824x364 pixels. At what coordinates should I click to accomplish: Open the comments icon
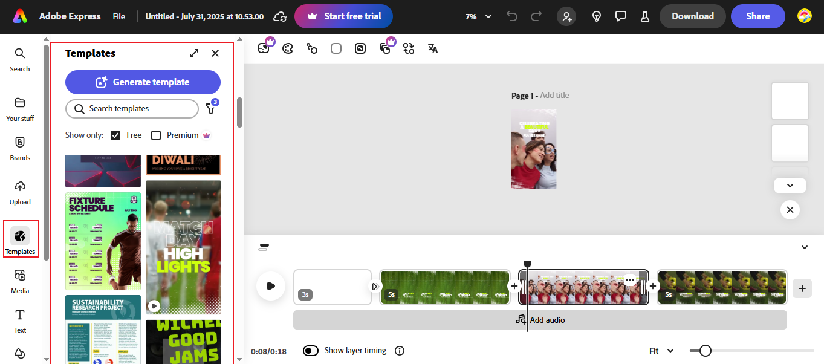(620, 16)
